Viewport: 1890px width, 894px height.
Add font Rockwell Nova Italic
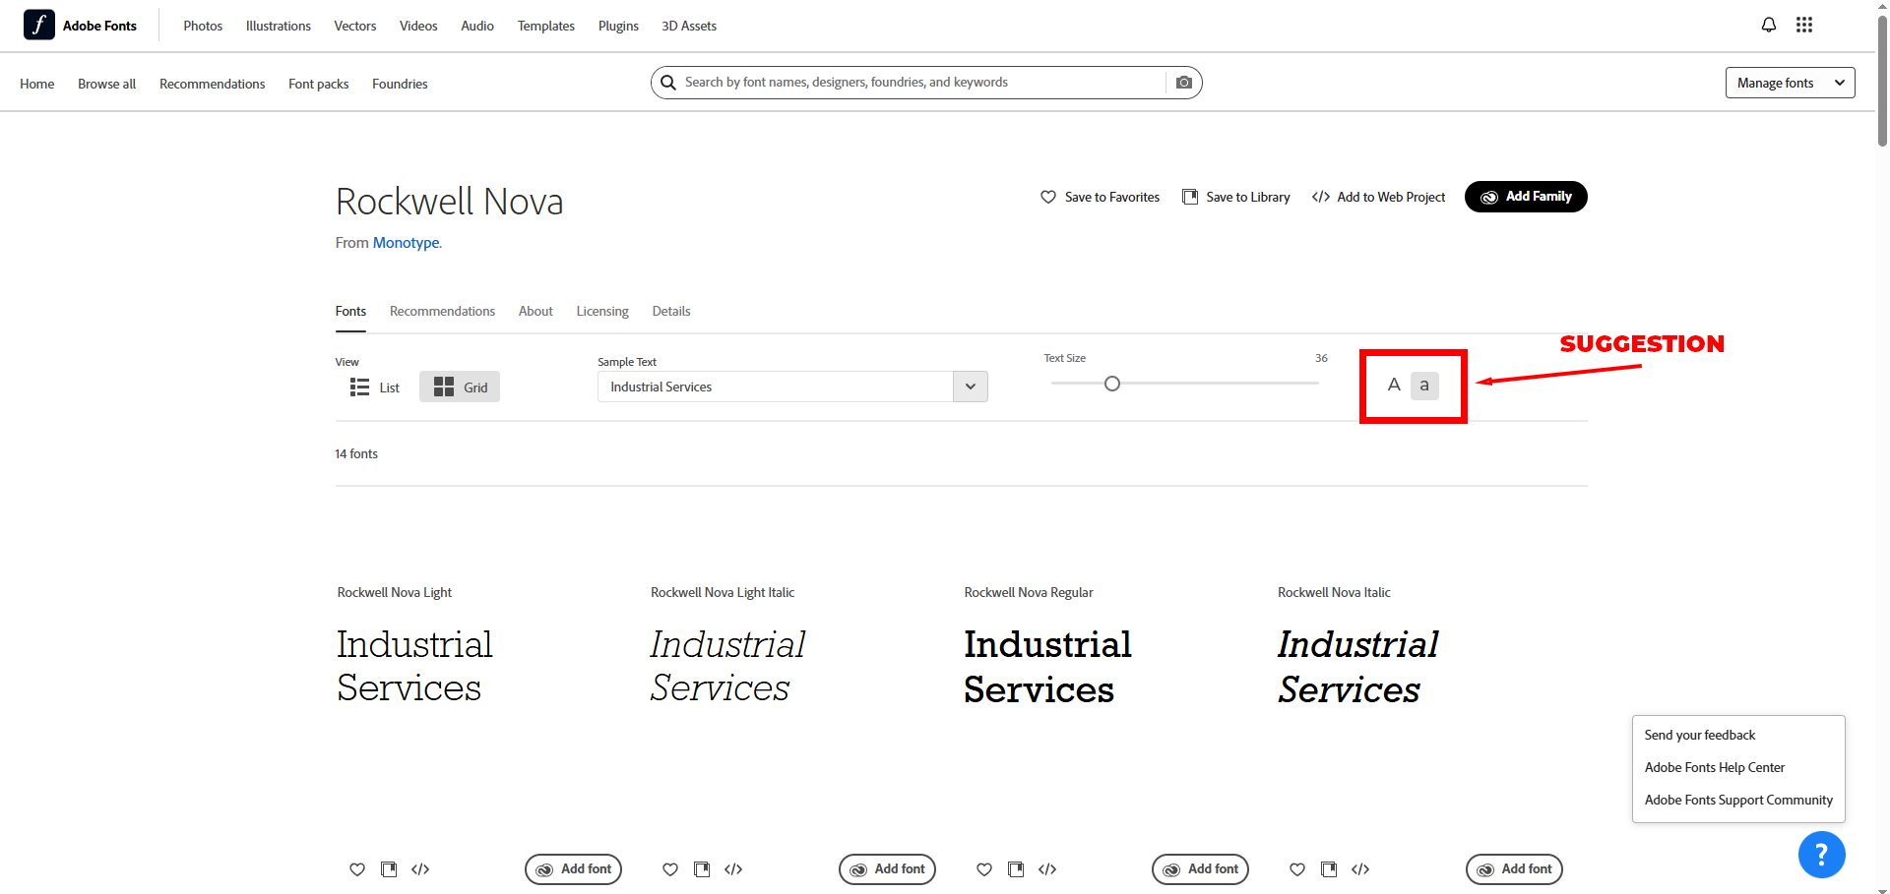pos(1514,869)
